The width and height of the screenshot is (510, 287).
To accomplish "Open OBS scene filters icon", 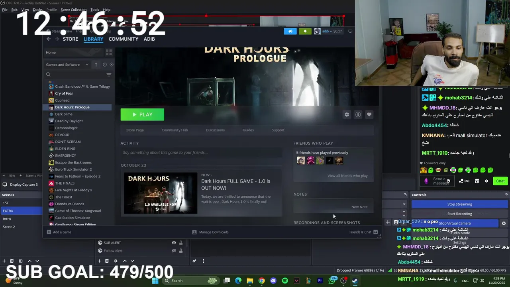I will pyautogui.click(x=21, y=261).
